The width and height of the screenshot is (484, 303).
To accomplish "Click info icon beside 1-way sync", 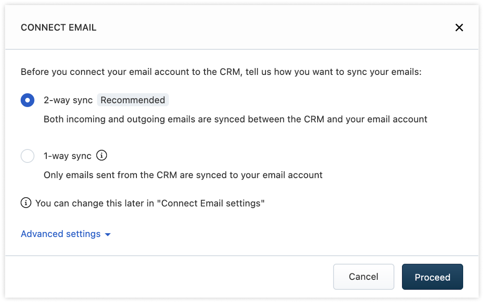I will [102, 155].
